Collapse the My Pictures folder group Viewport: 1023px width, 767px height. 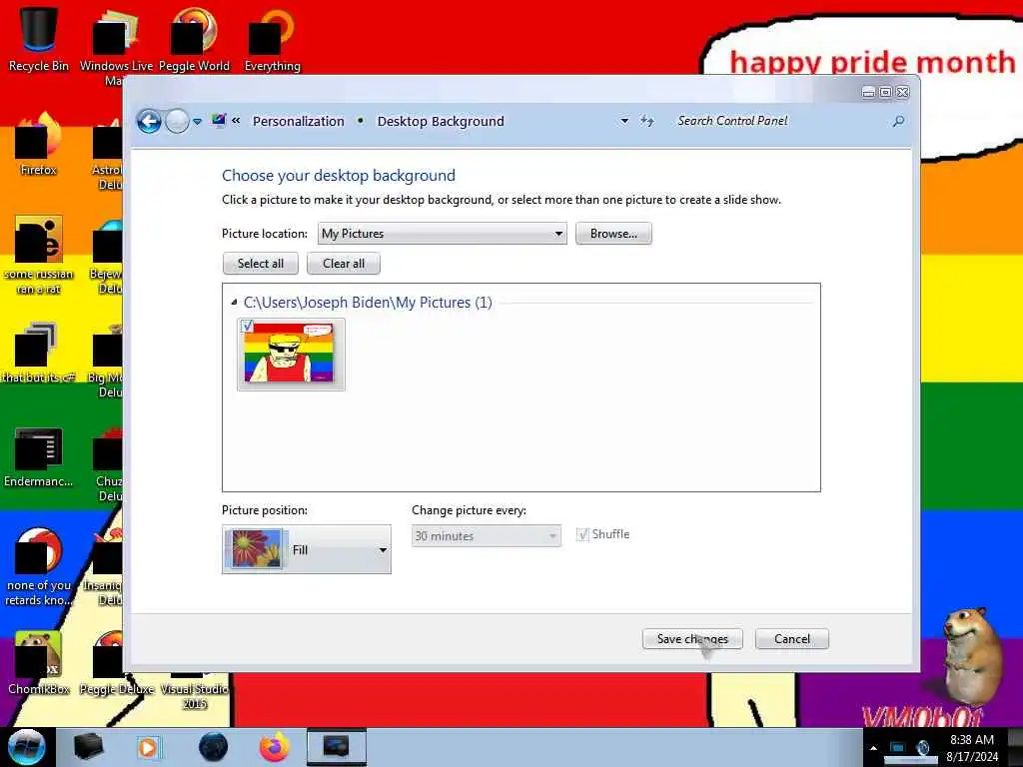coord(234,302)
